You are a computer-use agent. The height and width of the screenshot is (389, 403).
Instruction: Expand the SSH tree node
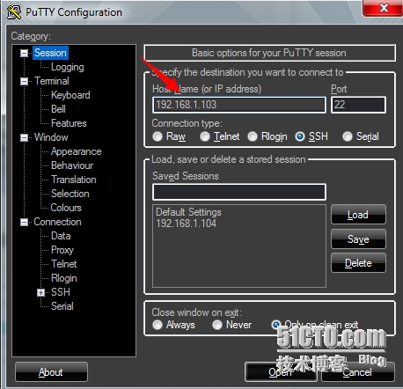point(40,292)
